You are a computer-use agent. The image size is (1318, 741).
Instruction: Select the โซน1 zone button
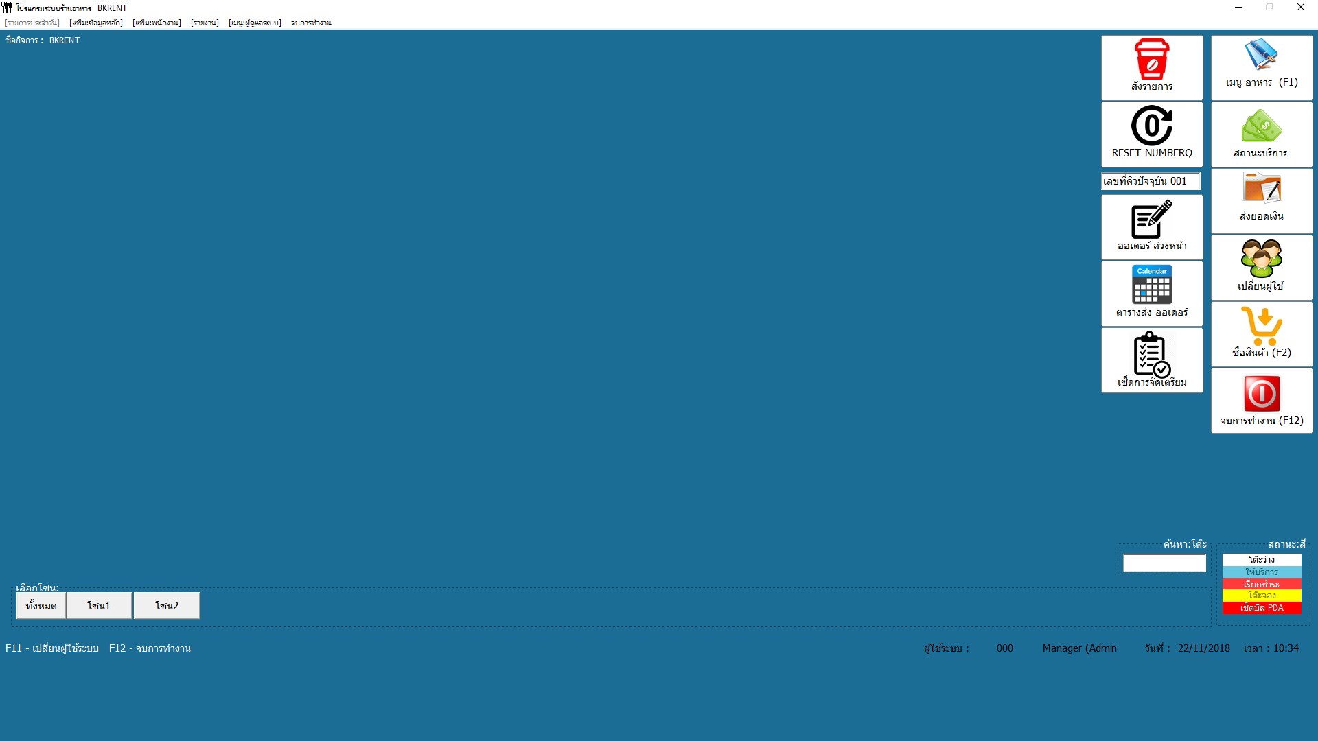[x=99, y=606]
